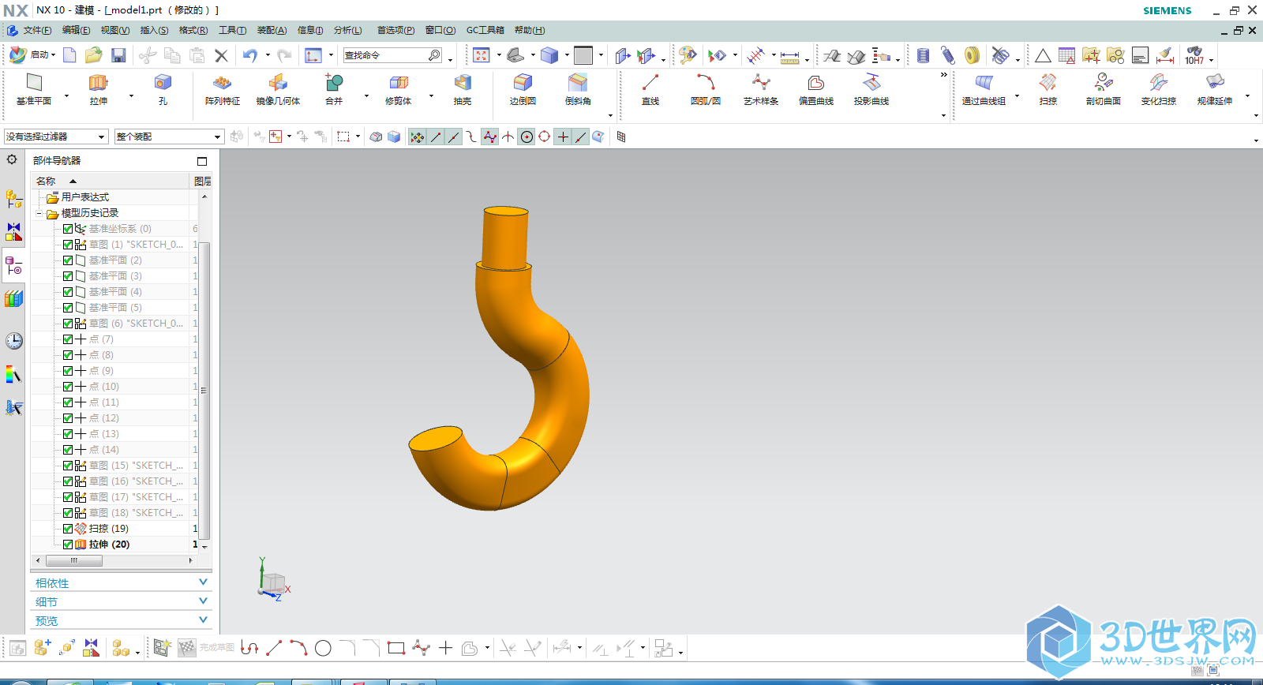The height and width of the screenshot is (685, 1263).
Task: Select the Studio Spline (艺术样条) tool
Action: click(x=761, y=88)
